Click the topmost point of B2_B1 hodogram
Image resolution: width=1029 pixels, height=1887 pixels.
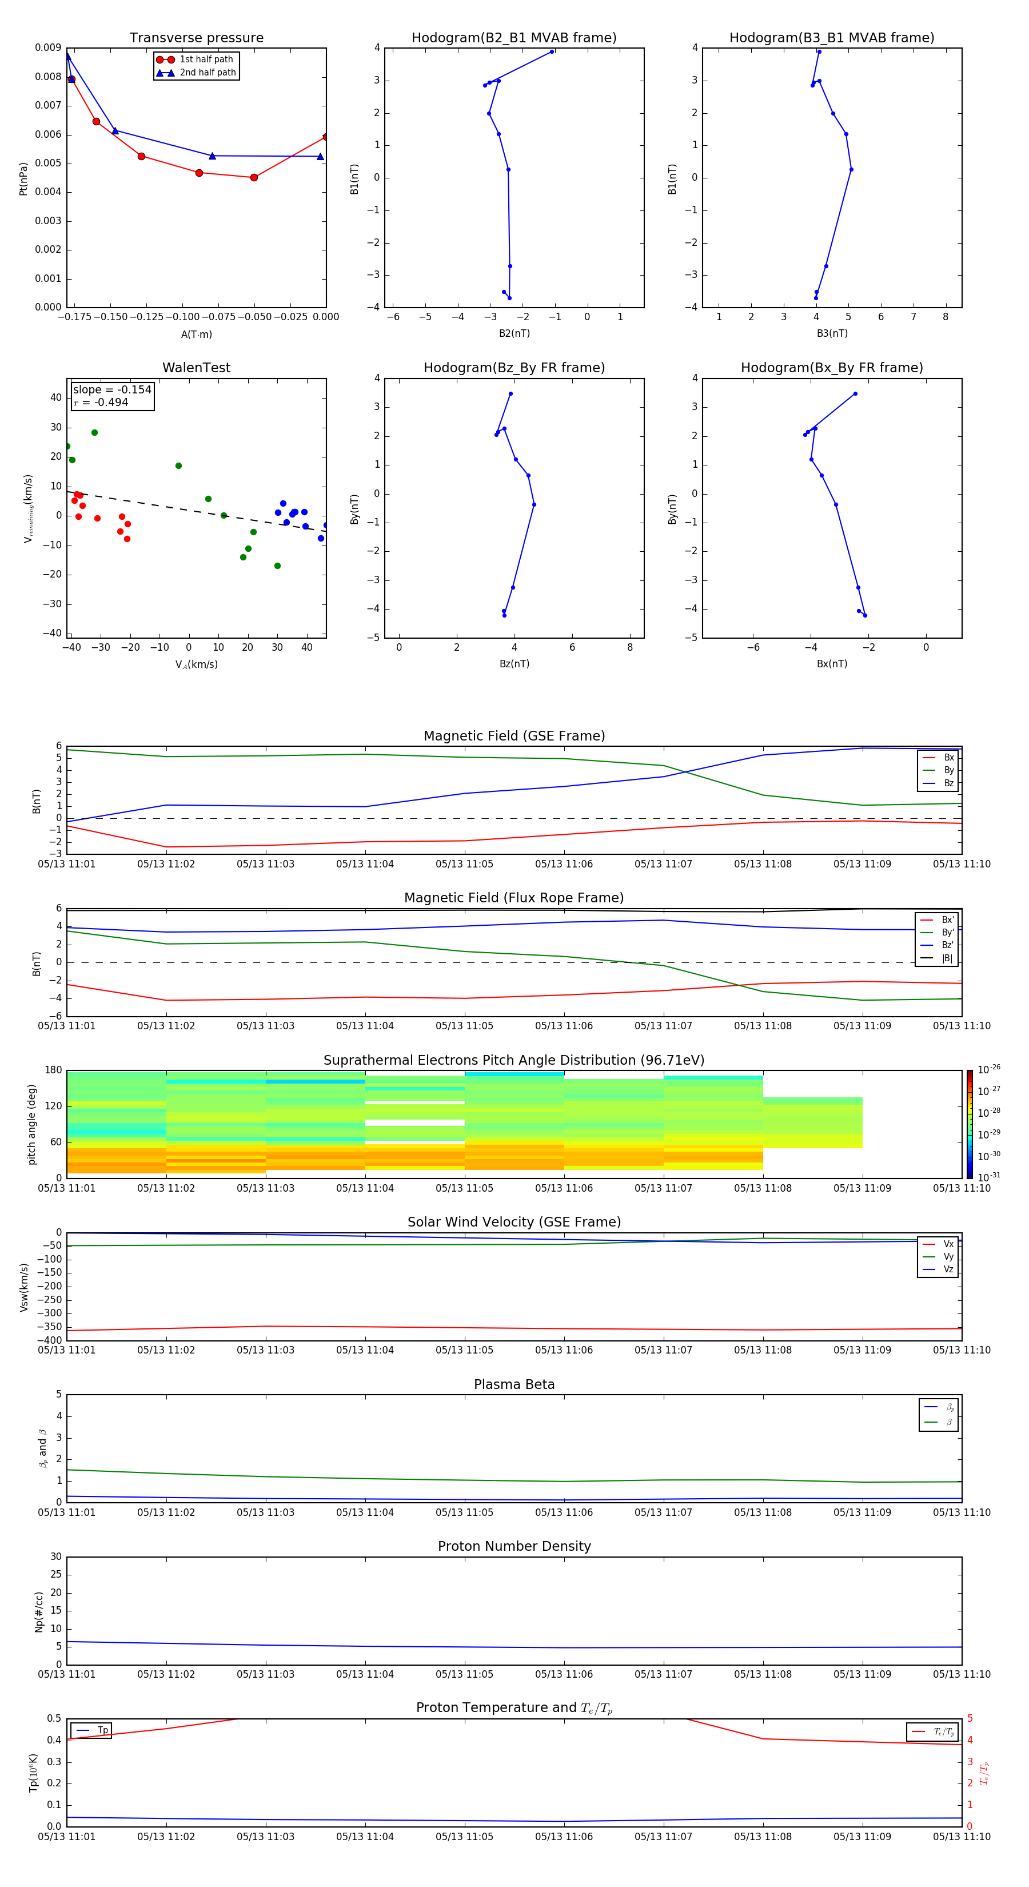(552, 52)
